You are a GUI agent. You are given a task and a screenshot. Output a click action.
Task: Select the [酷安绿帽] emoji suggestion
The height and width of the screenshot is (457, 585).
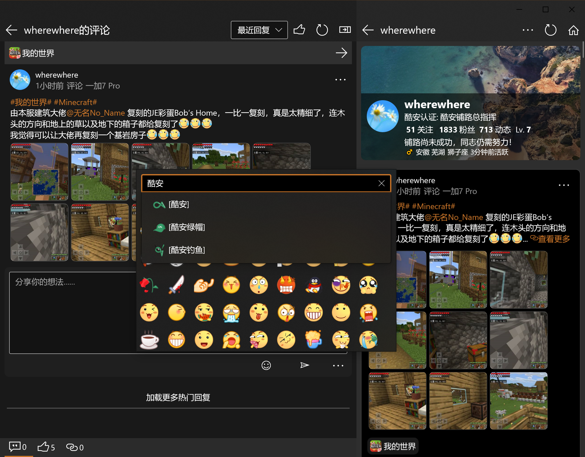(187, 227)
